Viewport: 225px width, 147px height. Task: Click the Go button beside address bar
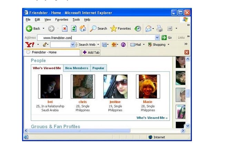167,37
